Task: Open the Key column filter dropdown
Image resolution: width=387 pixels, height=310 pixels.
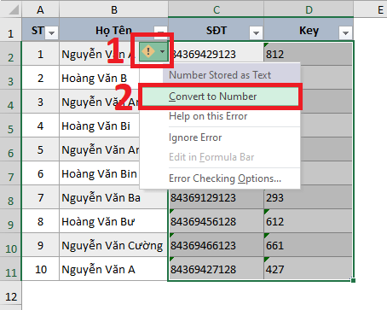Action: [x=345, y=33]
